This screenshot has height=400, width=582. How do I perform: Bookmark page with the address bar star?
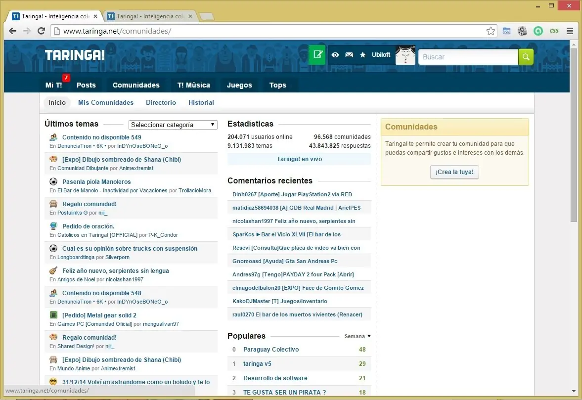tap(491, 31)
